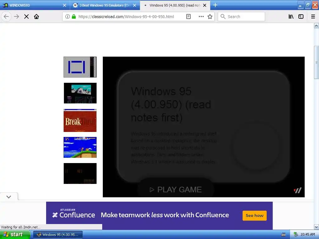Click the on-screen keyboard tray icon
This screenshot has width=319, height=239.
coord(283,235)
